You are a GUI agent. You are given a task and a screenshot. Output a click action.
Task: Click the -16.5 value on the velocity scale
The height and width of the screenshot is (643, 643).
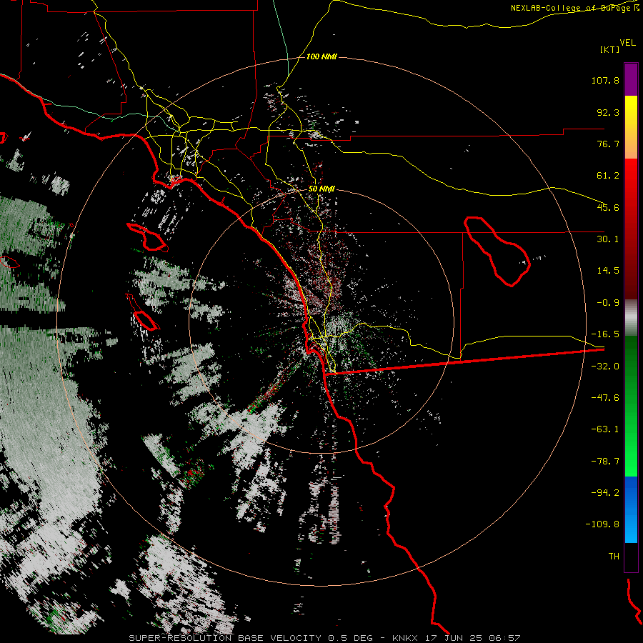point(605,334)
